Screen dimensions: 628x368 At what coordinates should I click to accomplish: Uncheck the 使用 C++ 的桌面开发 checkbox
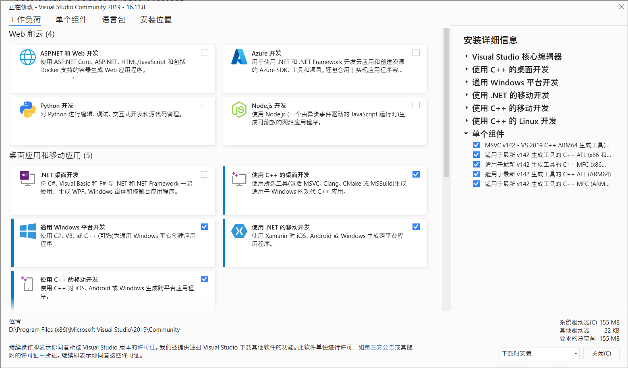(x=416, y=174)
